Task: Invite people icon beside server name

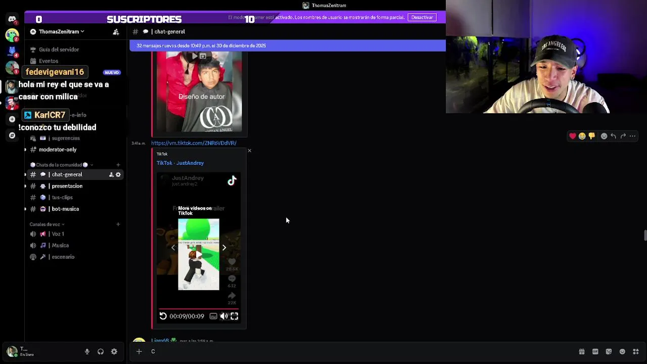Action: [116, 32]
